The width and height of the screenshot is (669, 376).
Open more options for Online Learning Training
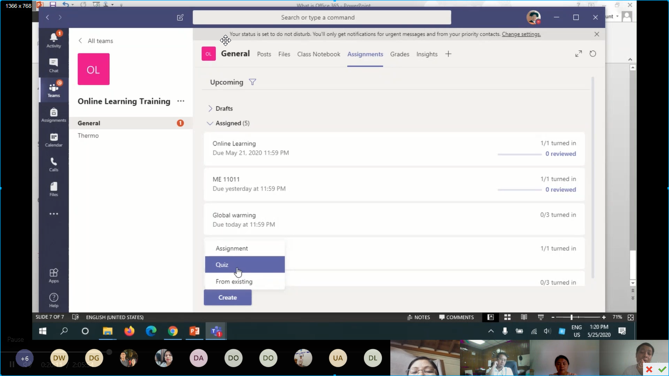click(x=181, y=101)
